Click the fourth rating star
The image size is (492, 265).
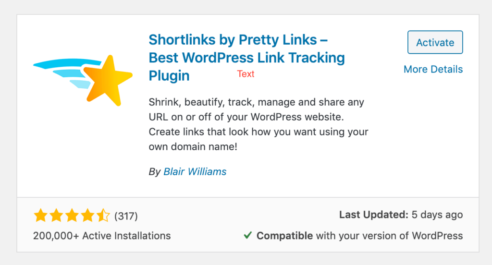pyautogui.click(x=87, y=216)
